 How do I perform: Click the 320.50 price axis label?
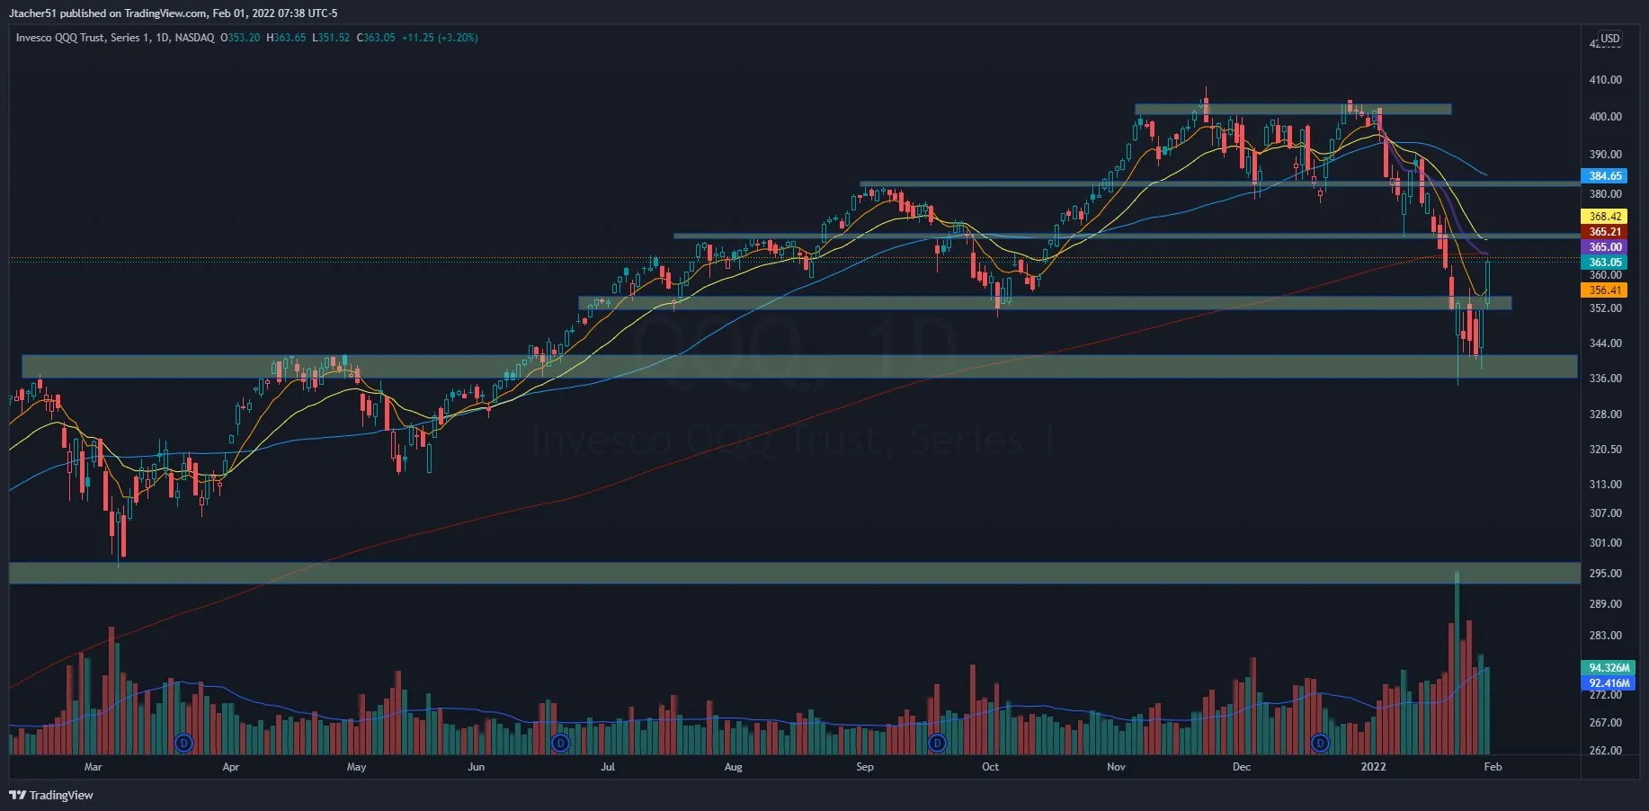click(x=1605, y=450)
